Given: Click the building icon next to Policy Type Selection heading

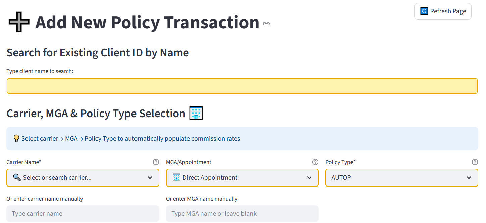Looking at the screenshot, I should coord(196,114).
